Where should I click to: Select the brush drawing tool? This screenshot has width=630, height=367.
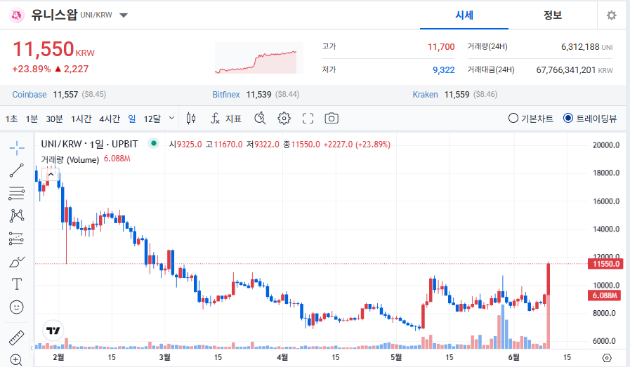17,262
